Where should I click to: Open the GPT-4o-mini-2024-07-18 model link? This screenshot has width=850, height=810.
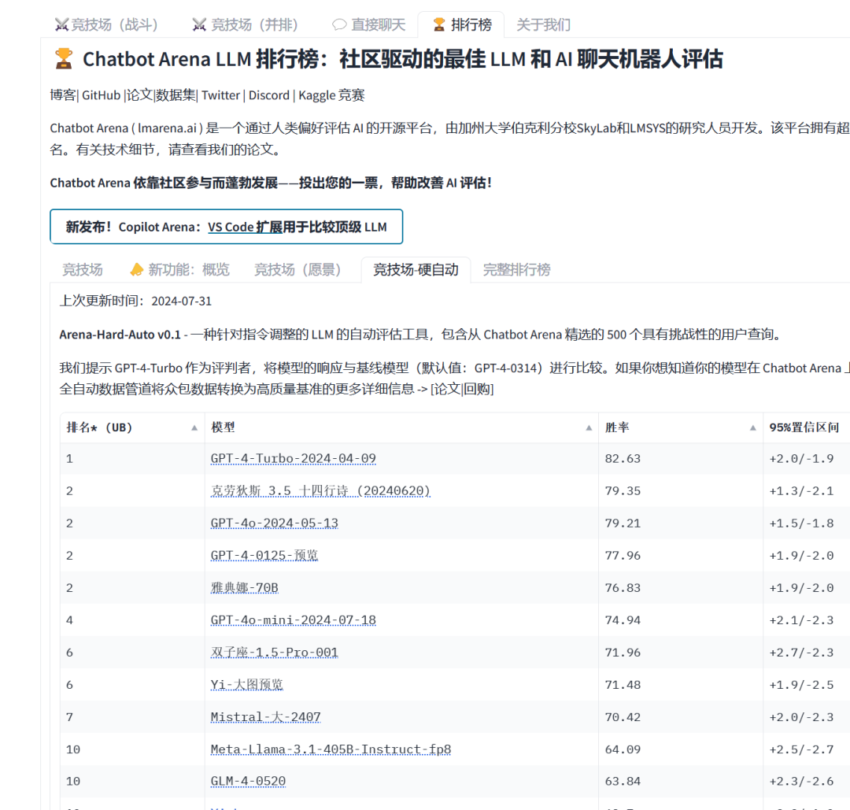293,620
